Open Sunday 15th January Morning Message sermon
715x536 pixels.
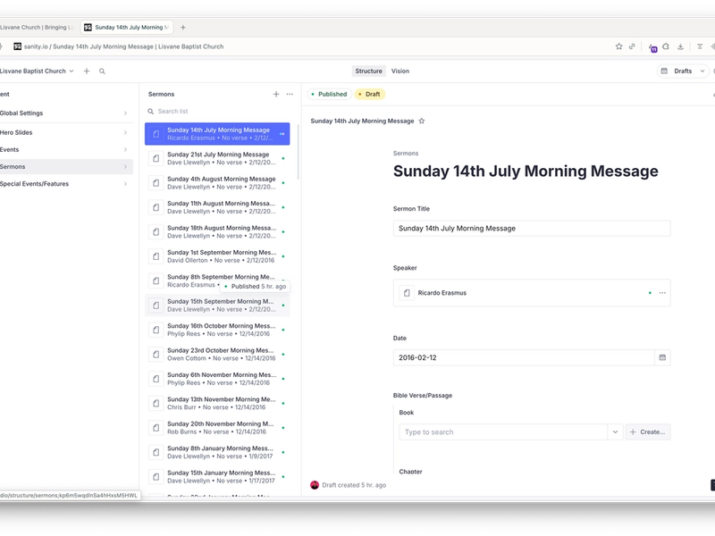pos(217,477)
